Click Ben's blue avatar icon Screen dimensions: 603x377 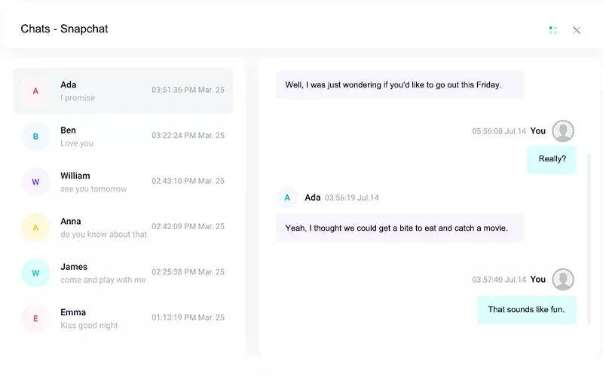[35, 136]
